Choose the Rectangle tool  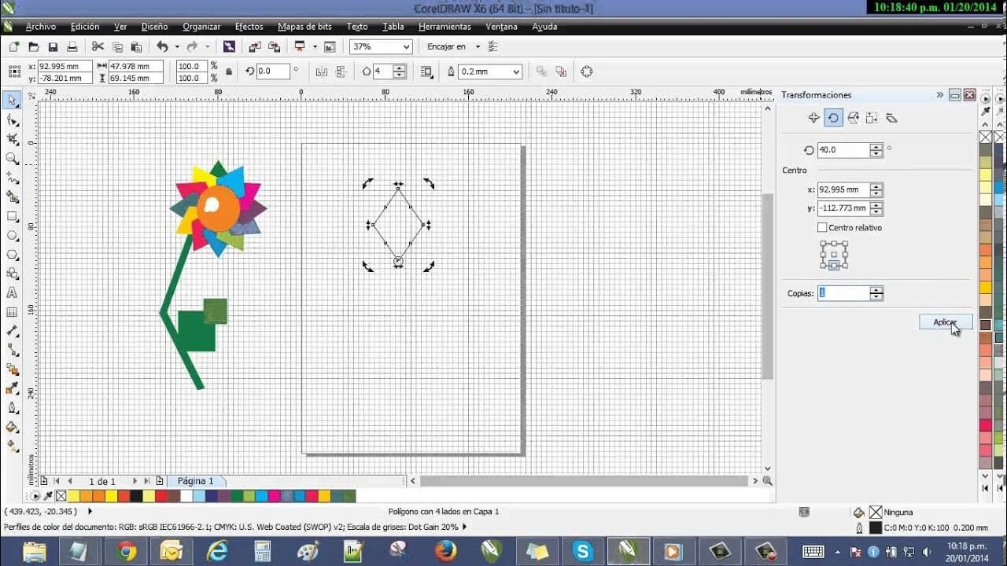click(x=12, y=216)
